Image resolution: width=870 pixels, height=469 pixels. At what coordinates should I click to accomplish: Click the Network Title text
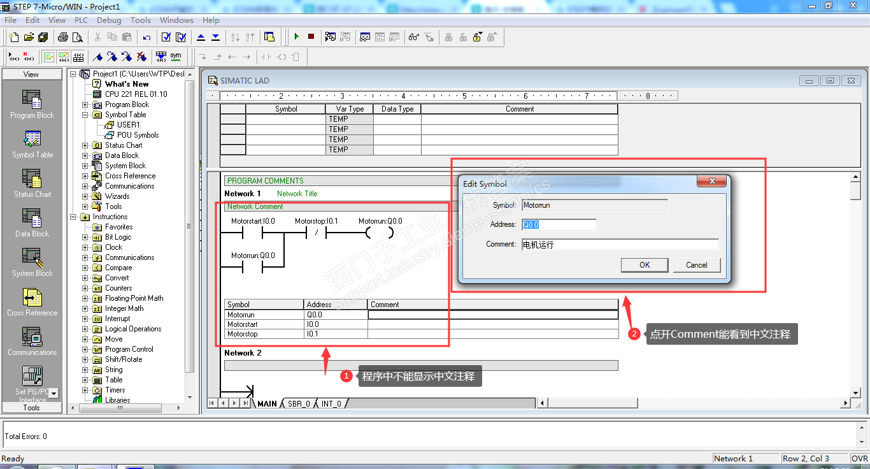click(297, 194)
